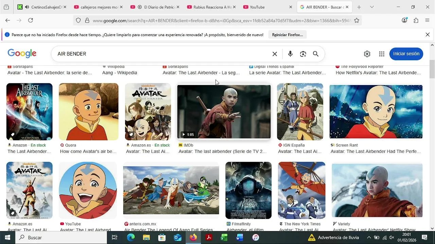
Task: Show hidden system tray icons
Action: [369, 238]
